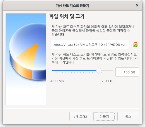
Task: Click the 파일 위치 및 크기 heading
Action: (67, 16)
